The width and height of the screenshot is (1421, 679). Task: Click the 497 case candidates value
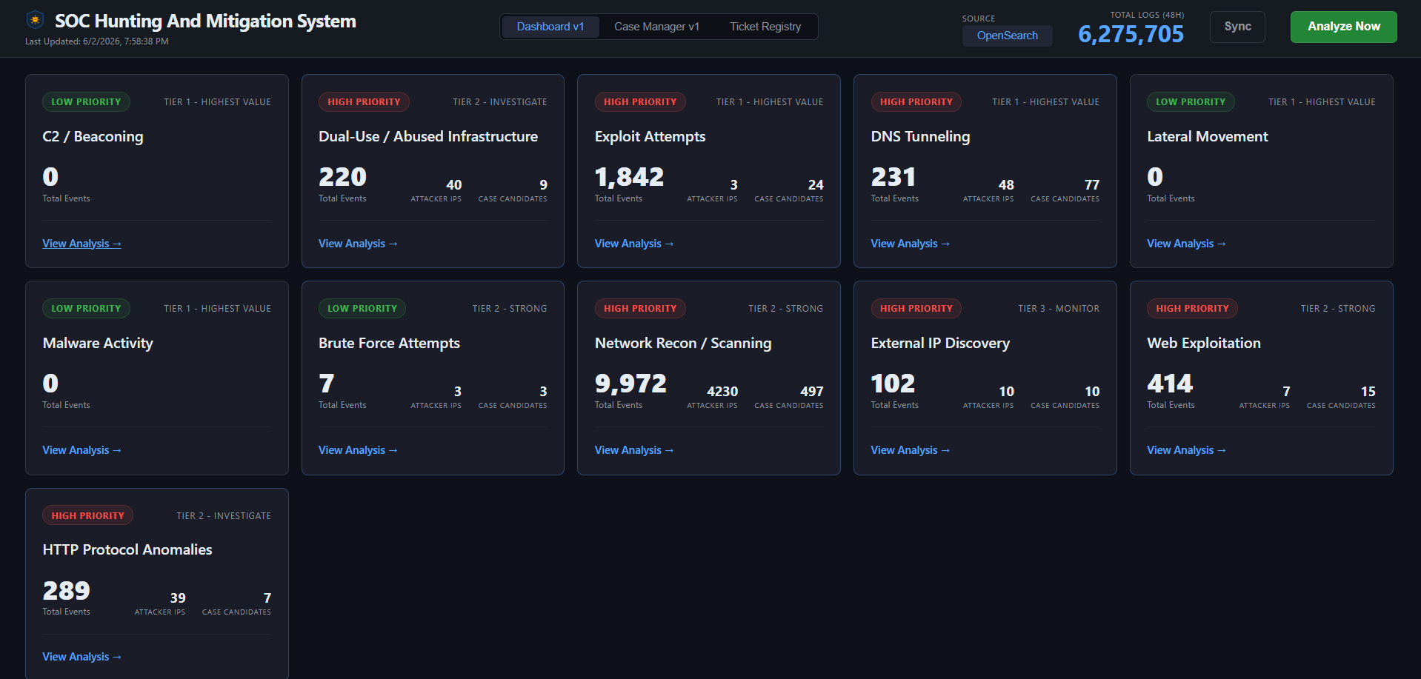[812, 392]
